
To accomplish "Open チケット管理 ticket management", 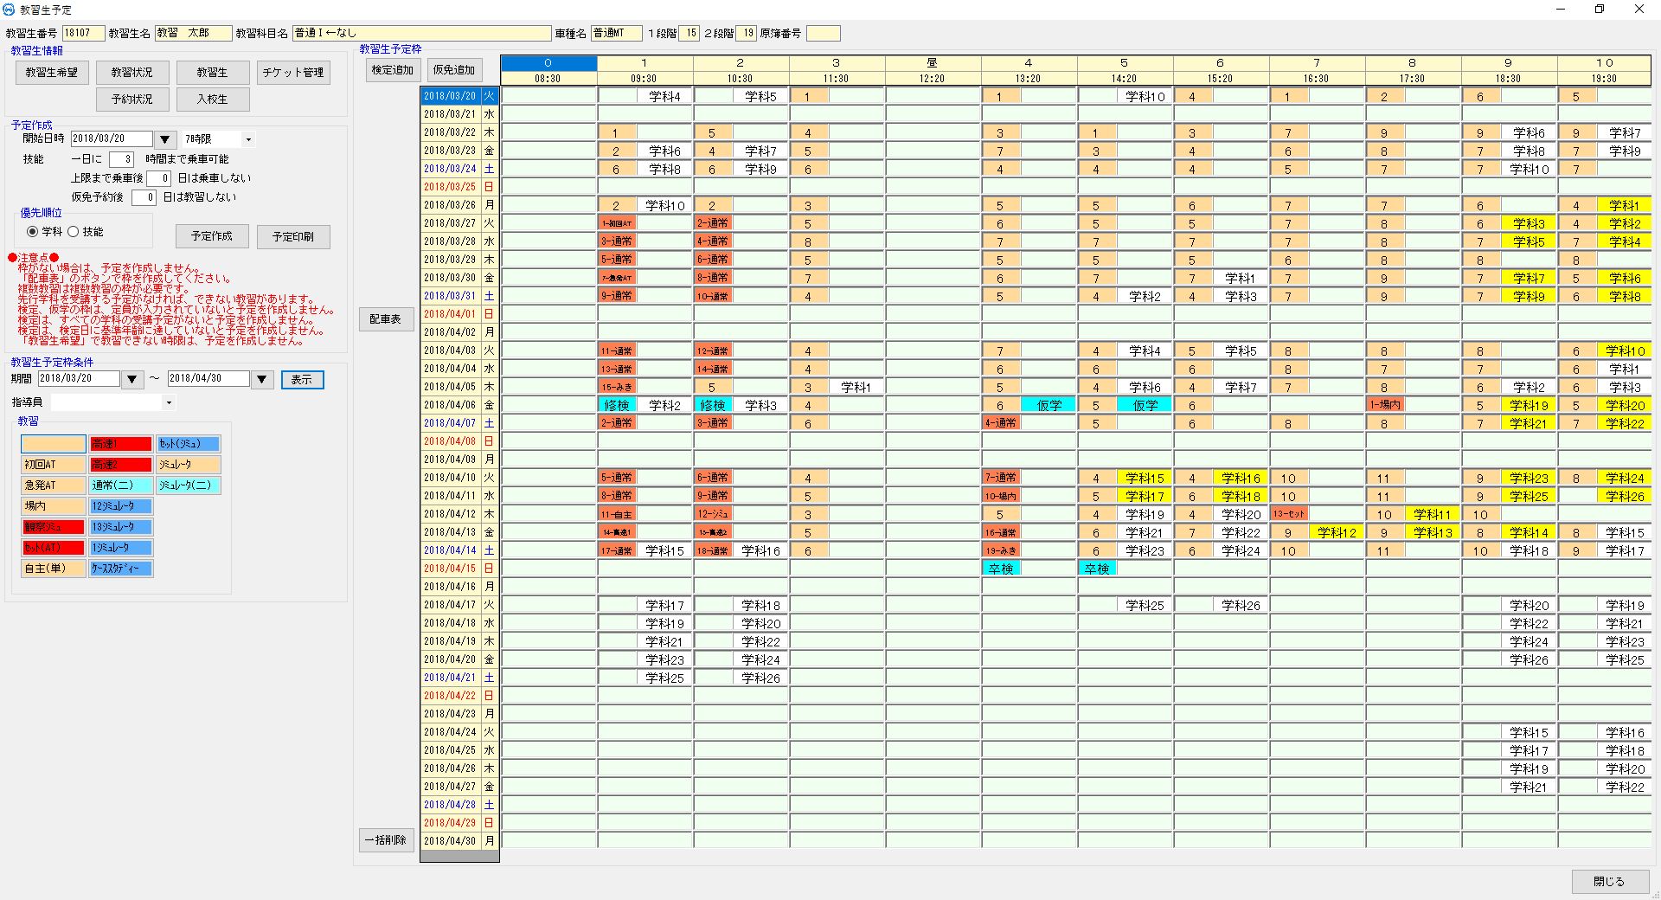I will pos(293,73).
